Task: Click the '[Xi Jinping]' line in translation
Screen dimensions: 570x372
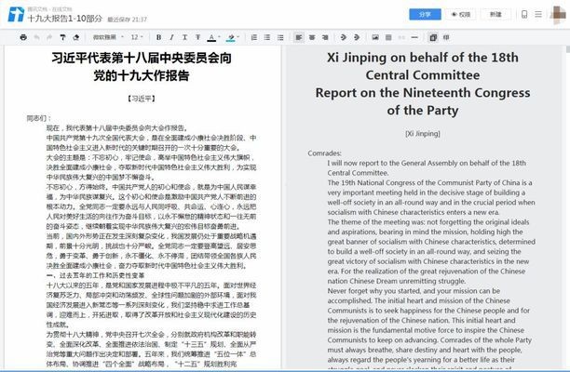Action: click(x=423, y=134)
